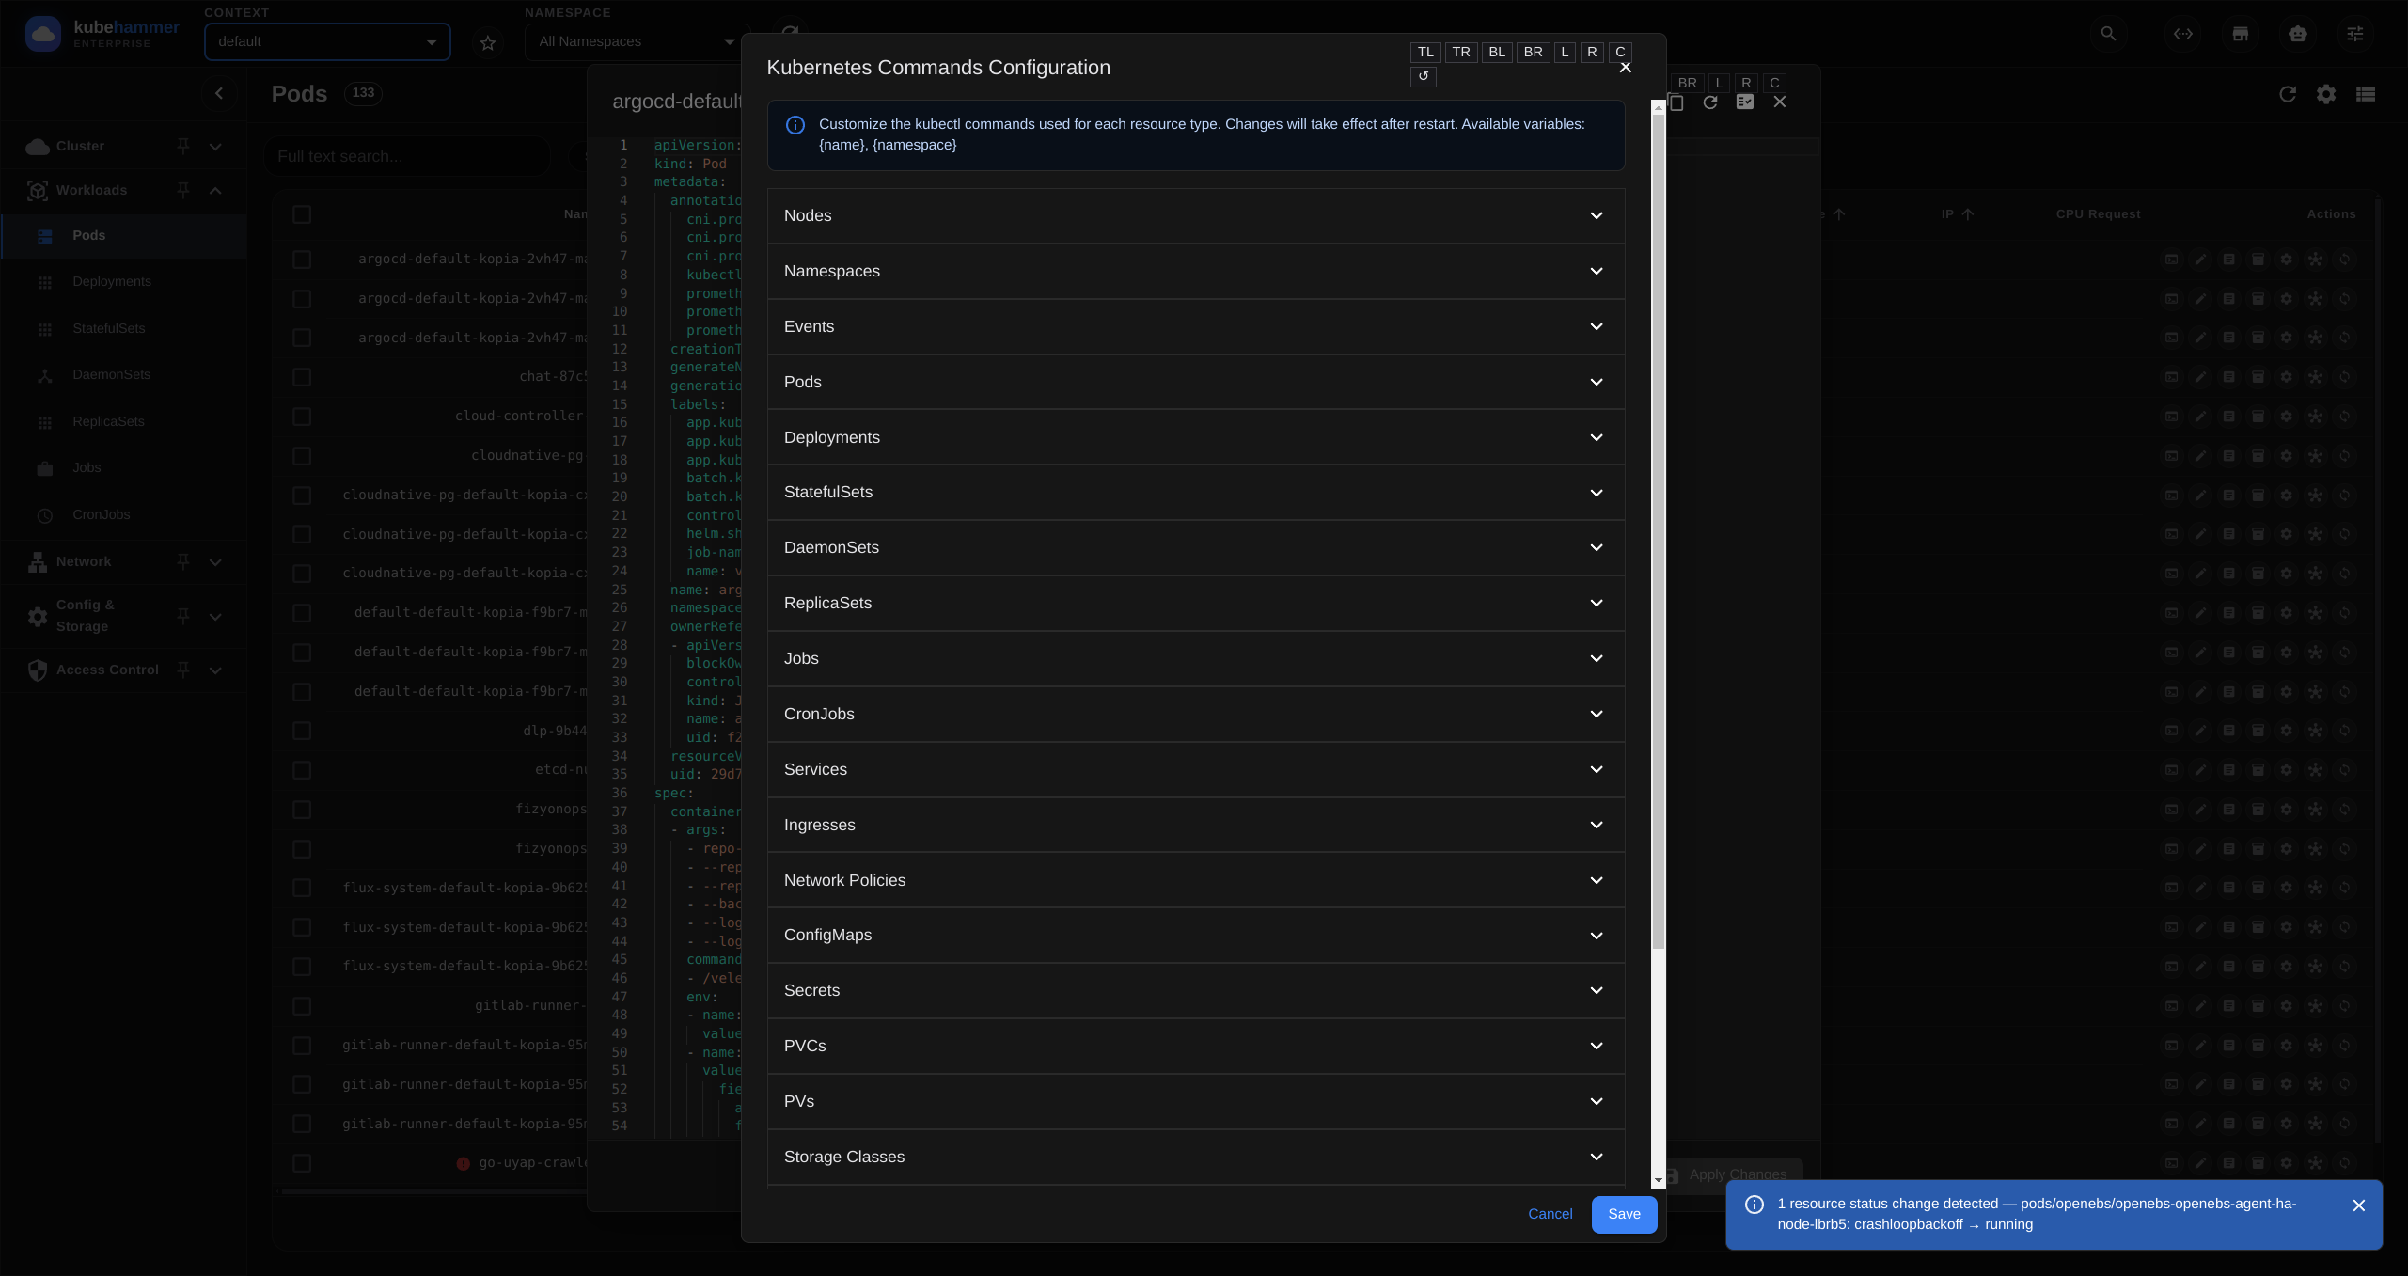Toggle the select-all checkbox in the Pods table header
This screenshot has height=1276, width=2408.
pyautogui.click(x=302, y=215)
